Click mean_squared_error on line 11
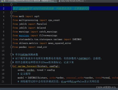The width and height of the screenshot is (118, 90). pos(60,43)
